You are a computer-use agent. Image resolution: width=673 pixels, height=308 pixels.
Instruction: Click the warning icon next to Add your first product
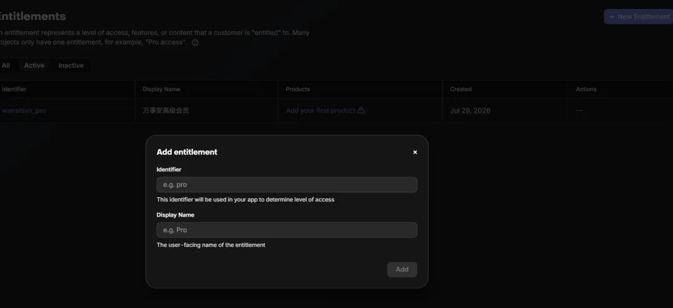tap(361, 111)
